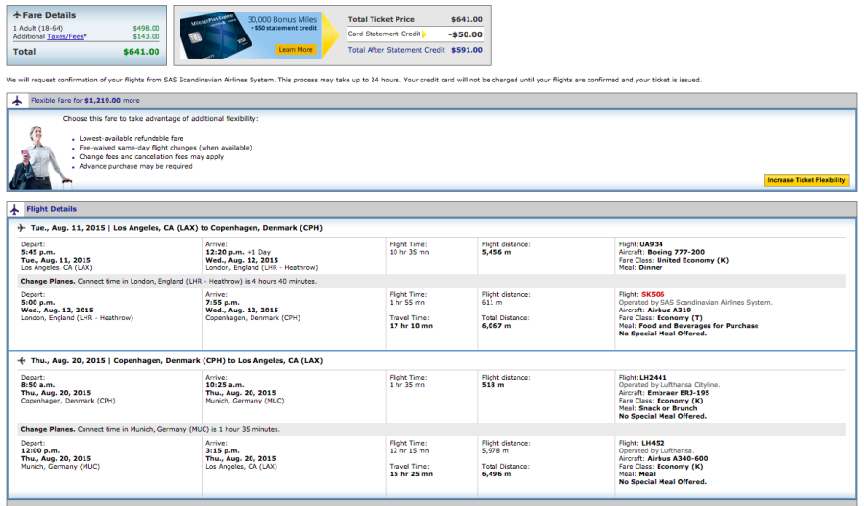864x506 pixels.
Task: Click the 3:15 p.m. Los Angeles arrival time
Action: [x=222, y=450]
